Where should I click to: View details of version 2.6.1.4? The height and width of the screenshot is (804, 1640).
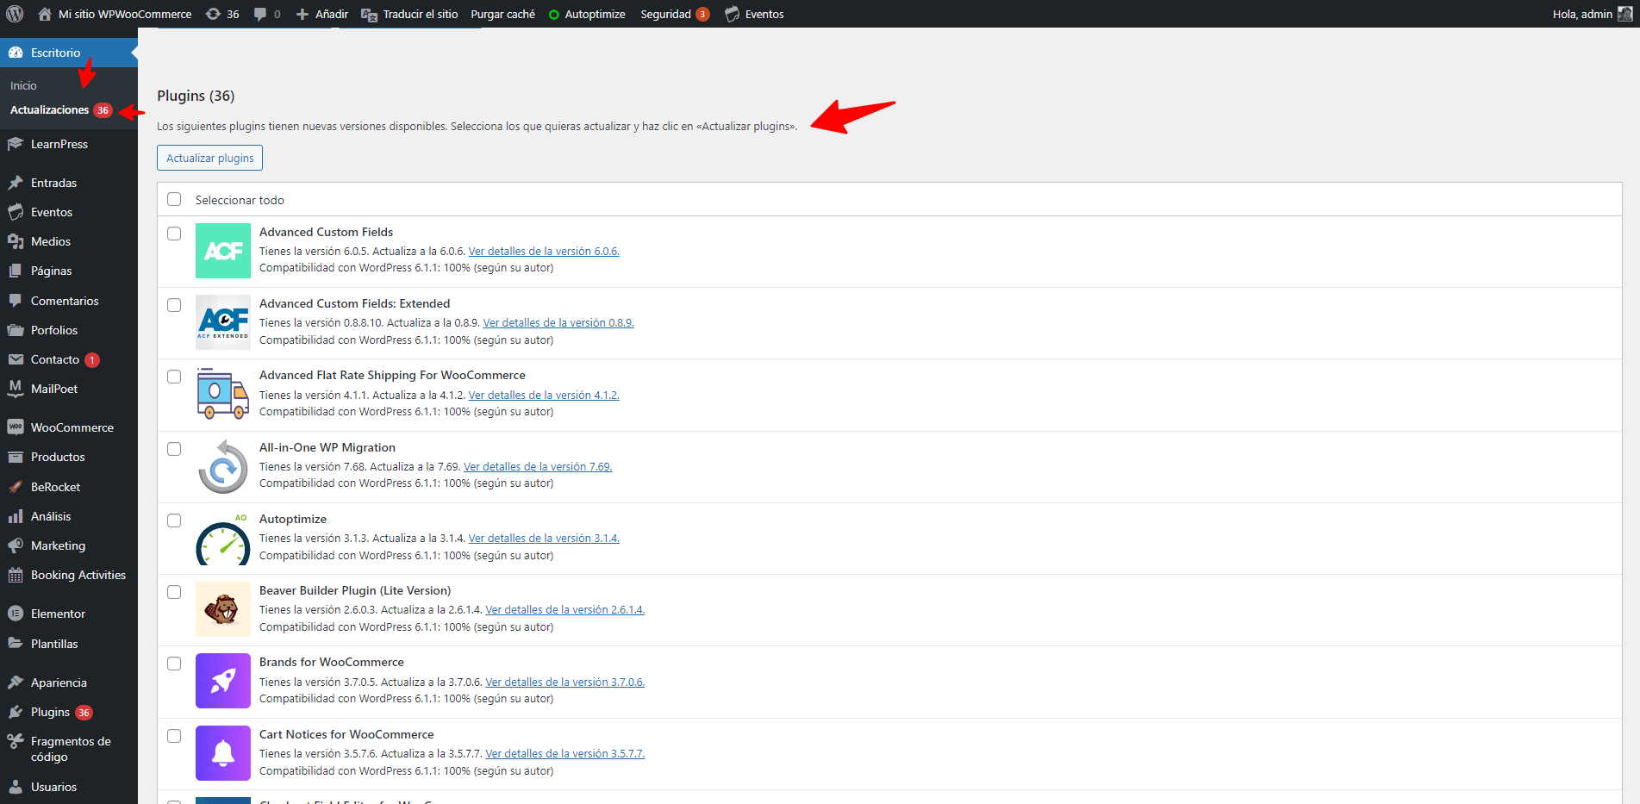click(x=565, y=610)
